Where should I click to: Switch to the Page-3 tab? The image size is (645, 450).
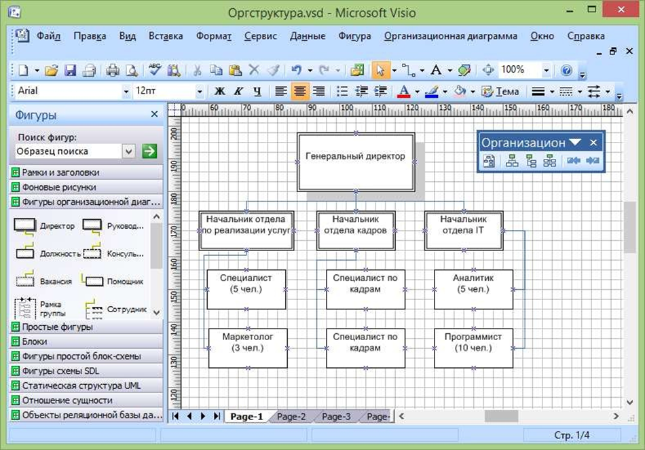[x=336, y=416]
